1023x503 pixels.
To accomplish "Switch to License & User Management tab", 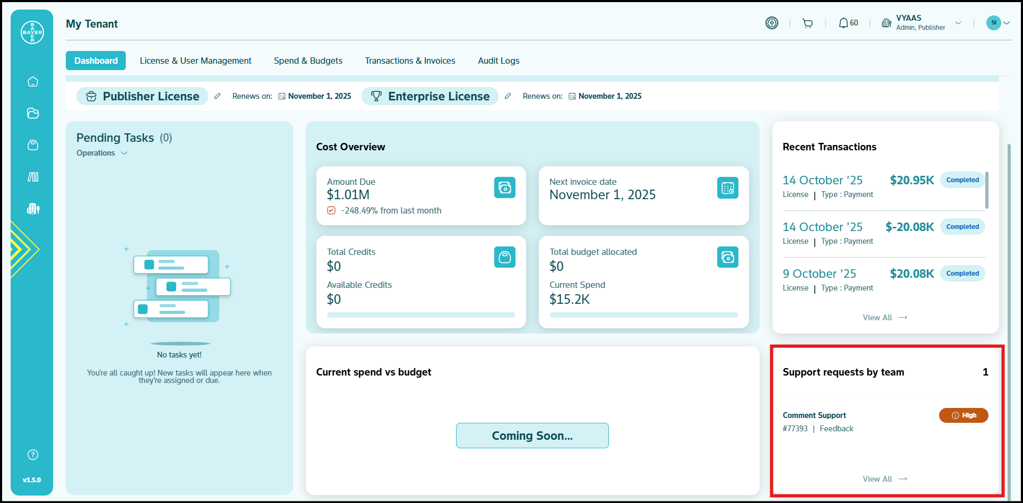I will pos(195,61).
